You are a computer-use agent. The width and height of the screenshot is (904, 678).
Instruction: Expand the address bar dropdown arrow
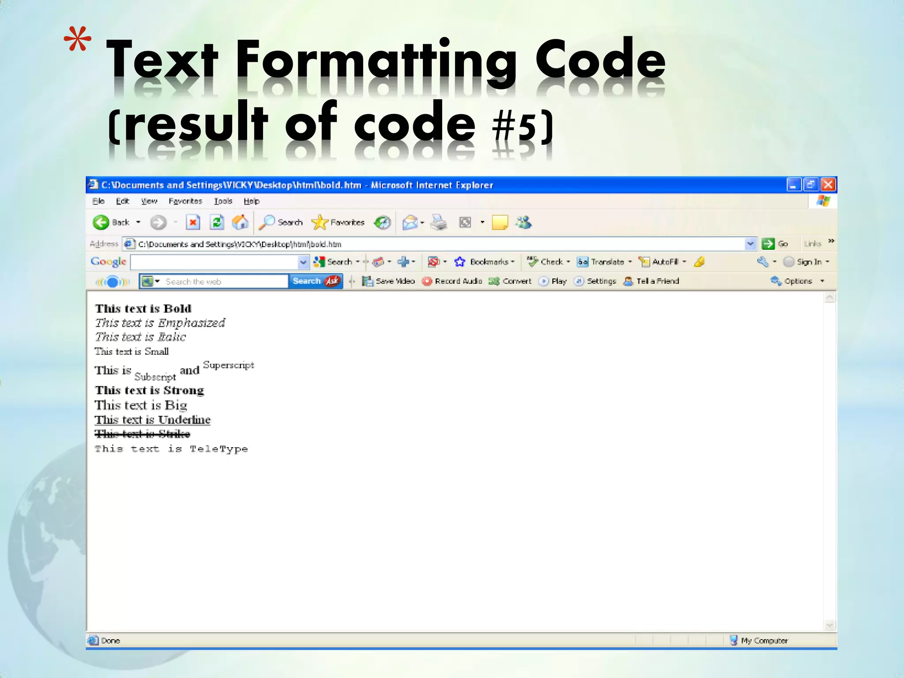click(x=750, y=244)
